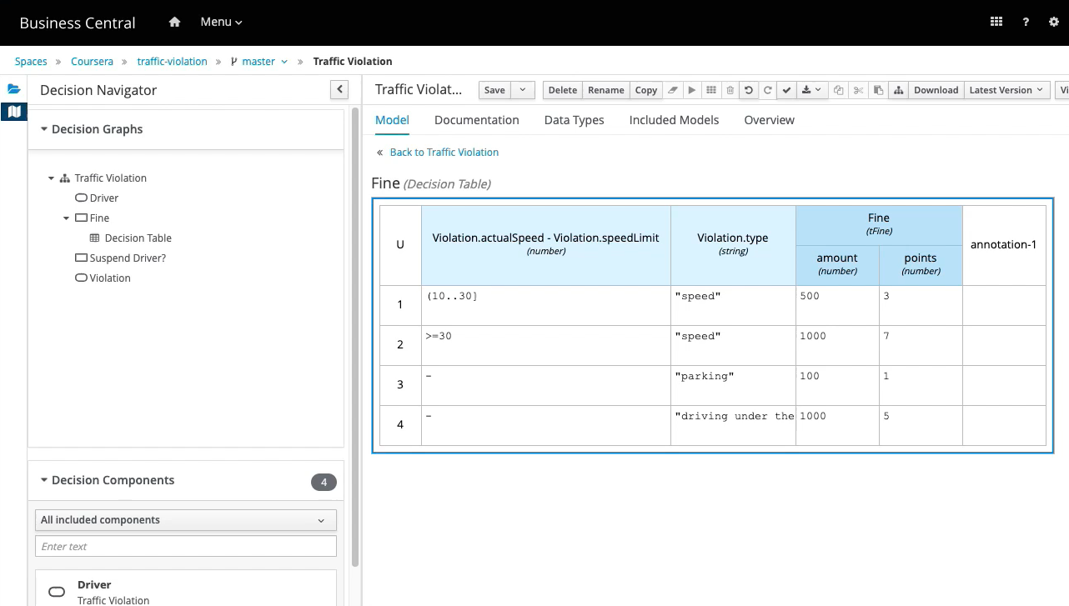Open the Latest Version dropdown
Image resolution: width=1069 pixels, height=606 pixels.
1006,90
